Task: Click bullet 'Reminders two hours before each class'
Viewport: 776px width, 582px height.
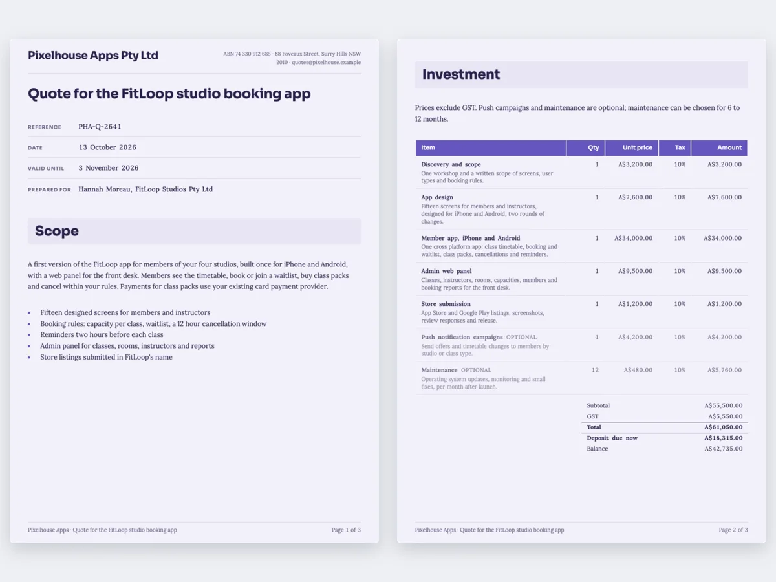Action: click(102, 334)
